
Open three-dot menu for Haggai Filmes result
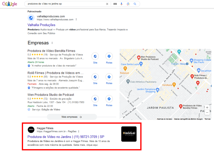[79, 131]
